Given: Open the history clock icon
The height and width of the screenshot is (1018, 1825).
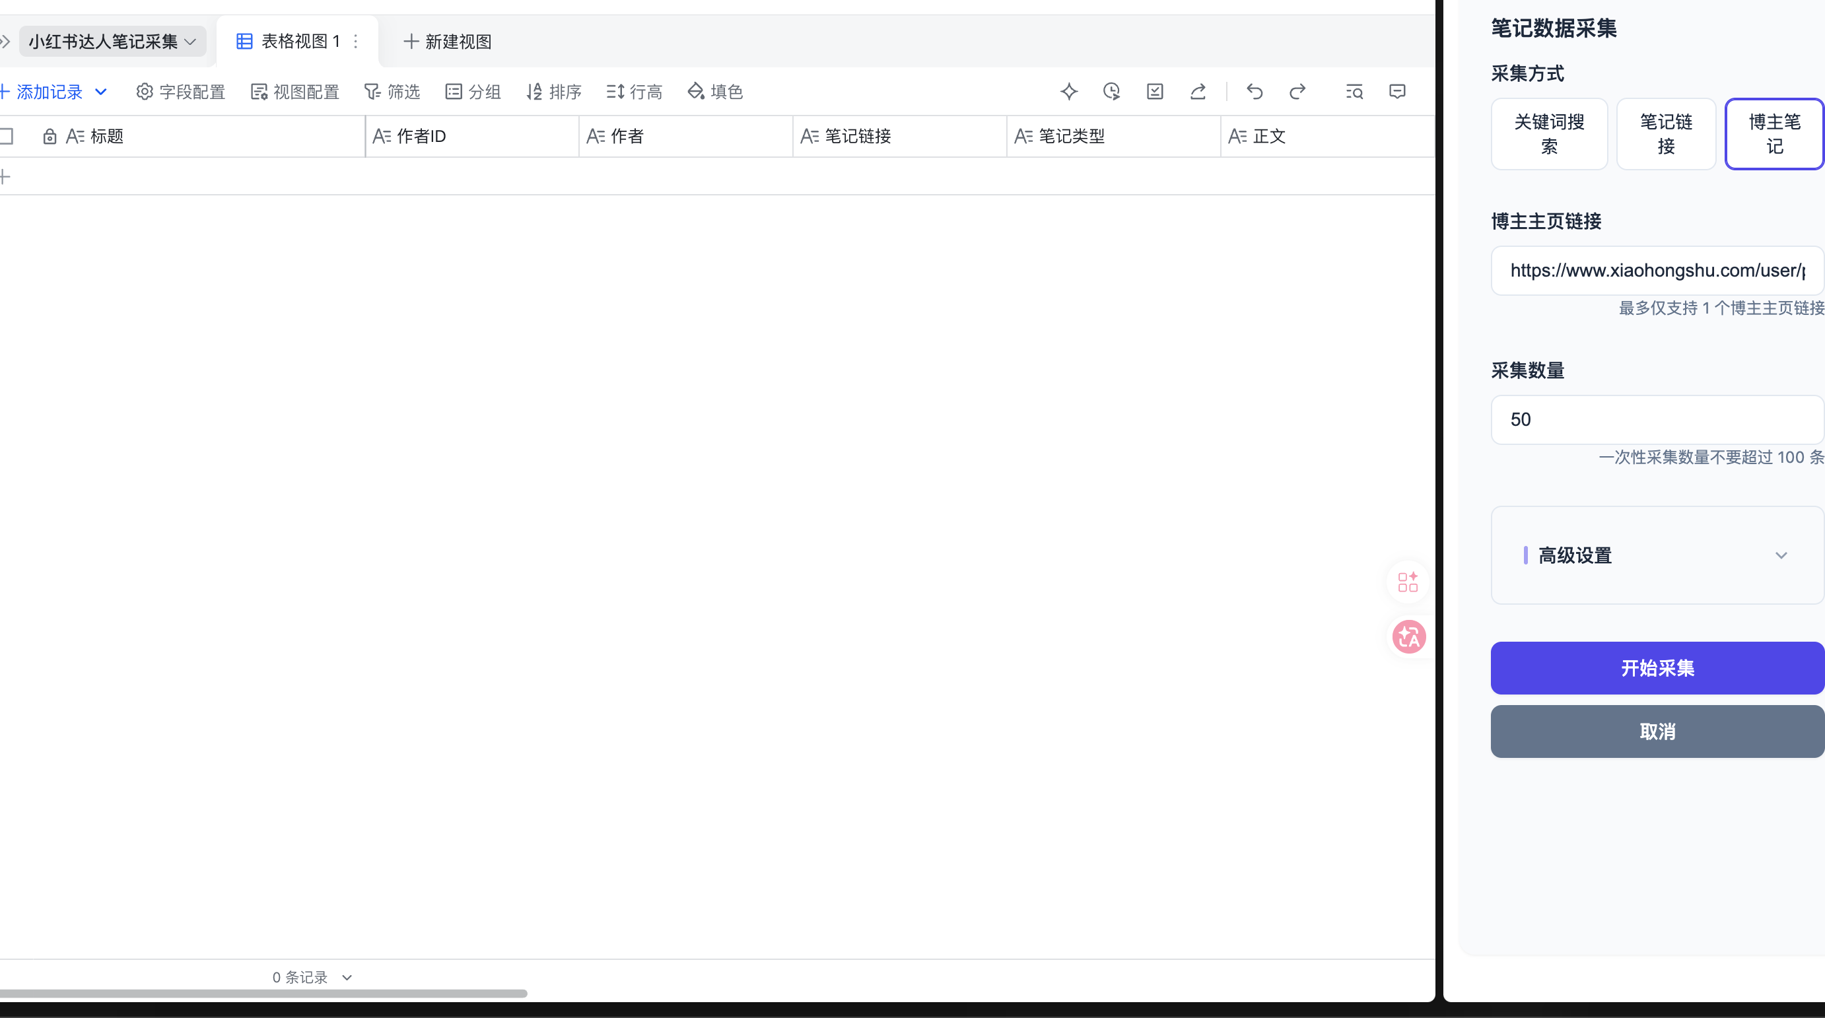Looking at the screenshot, I should [1112, 91].
